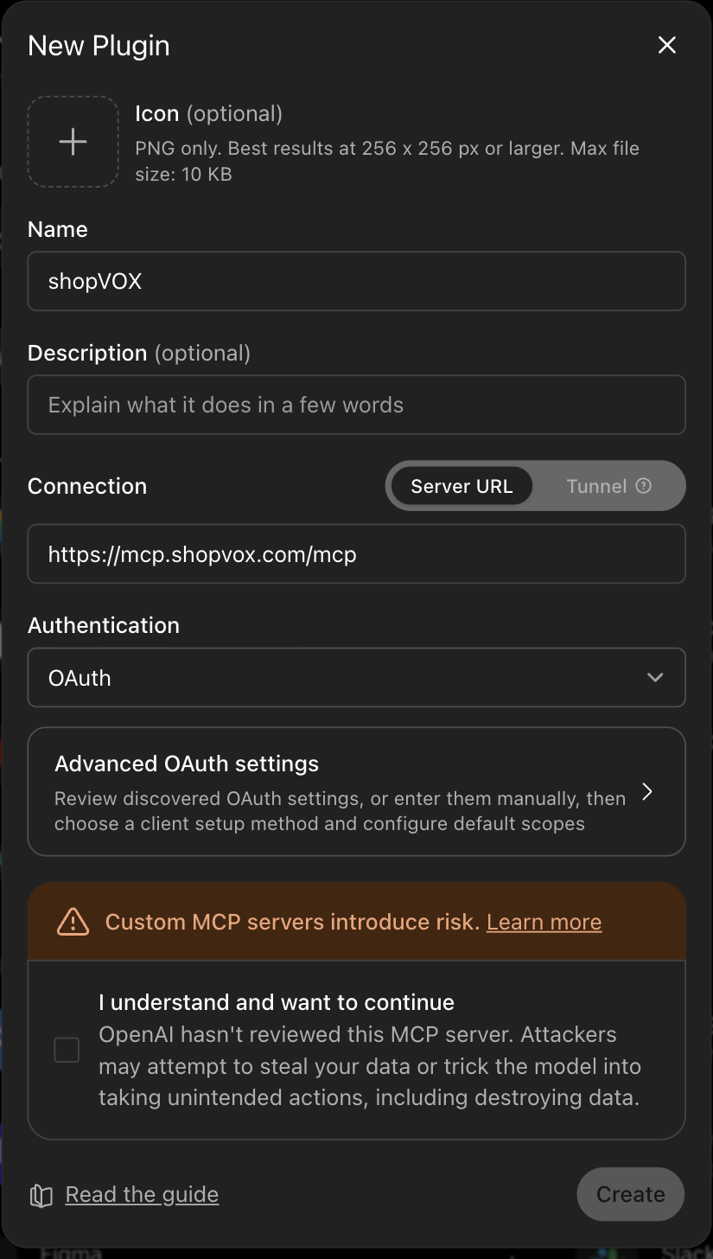Click the warning triangle icon
Viewport: 713px width, 1259px height.
pyautogui.click(x=73, y=922)
